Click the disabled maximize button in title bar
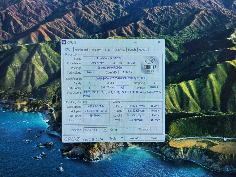Screen dimensions: 236x177 147,42
